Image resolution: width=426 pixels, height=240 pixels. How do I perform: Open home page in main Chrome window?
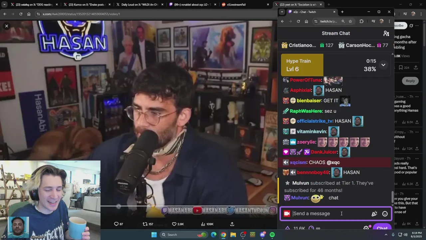29,14
